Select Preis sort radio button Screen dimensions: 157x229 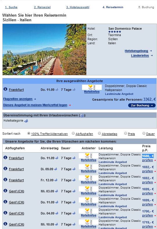click(x=126, y=133)
